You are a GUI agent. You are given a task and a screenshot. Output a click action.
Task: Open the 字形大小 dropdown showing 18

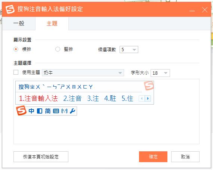coord(160,73)
